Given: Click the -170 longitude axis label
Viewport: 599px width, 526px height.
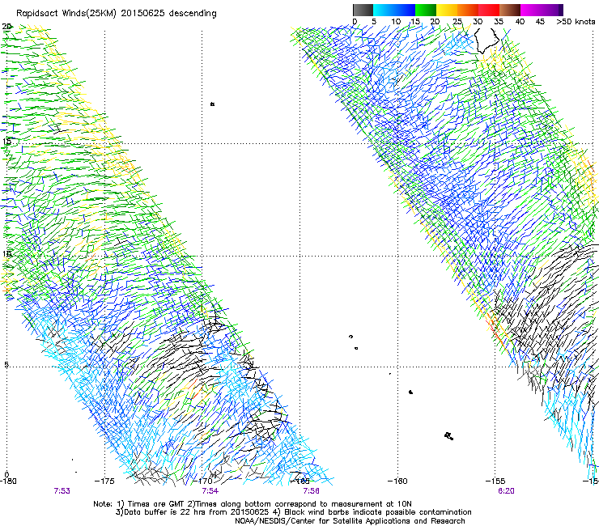Looking at the screenshot, I should (202, 481).
